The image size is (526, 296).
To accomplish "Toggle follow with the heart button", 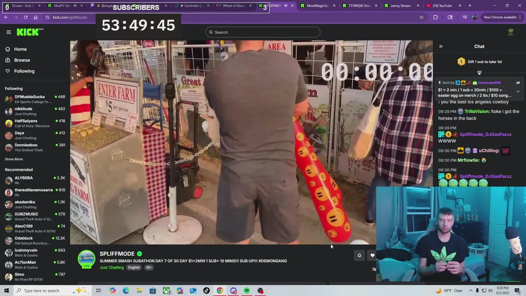I will (x=372, y=255).
